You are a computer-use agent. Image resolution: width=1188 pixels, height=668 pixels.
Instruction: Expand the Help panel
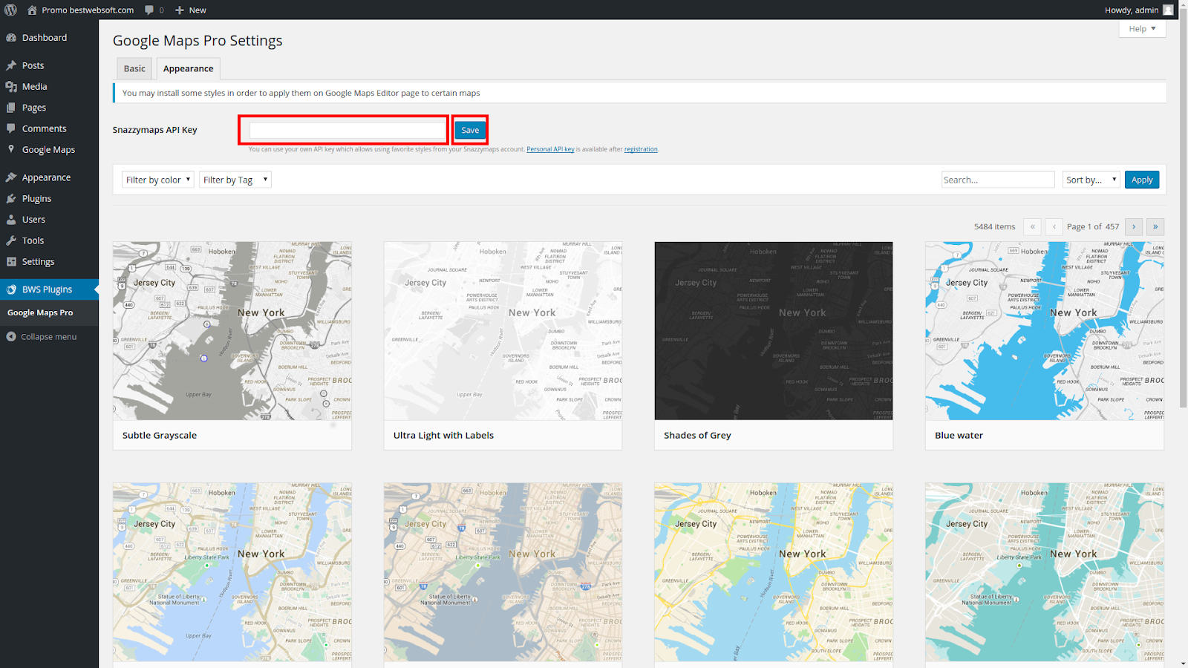coord(1142,28)
